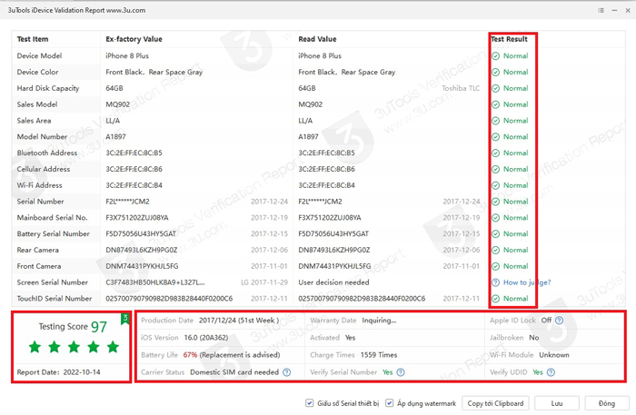The height and width of the screenshot is (415, 636).
Task: Click the Warranty Date Inquiring... value
Action: click(379, 321)
